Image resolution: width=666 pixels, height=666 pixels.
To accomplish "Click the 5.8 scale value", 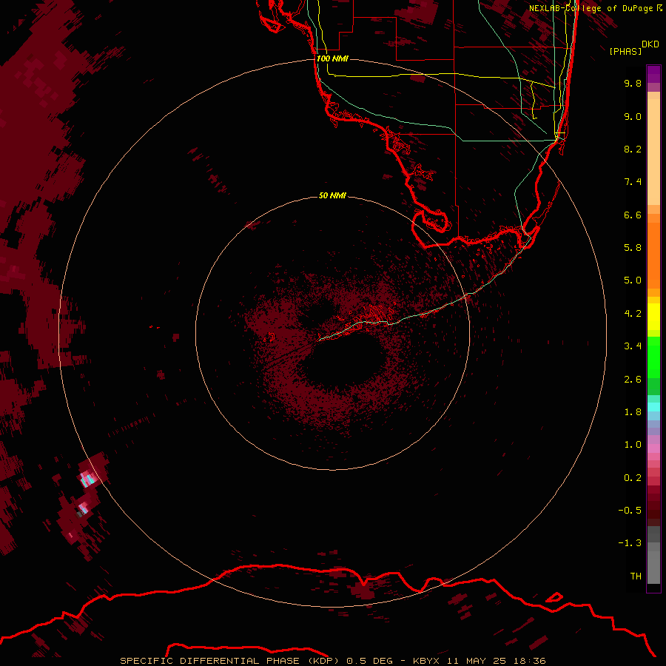I will tap(633, 248).
